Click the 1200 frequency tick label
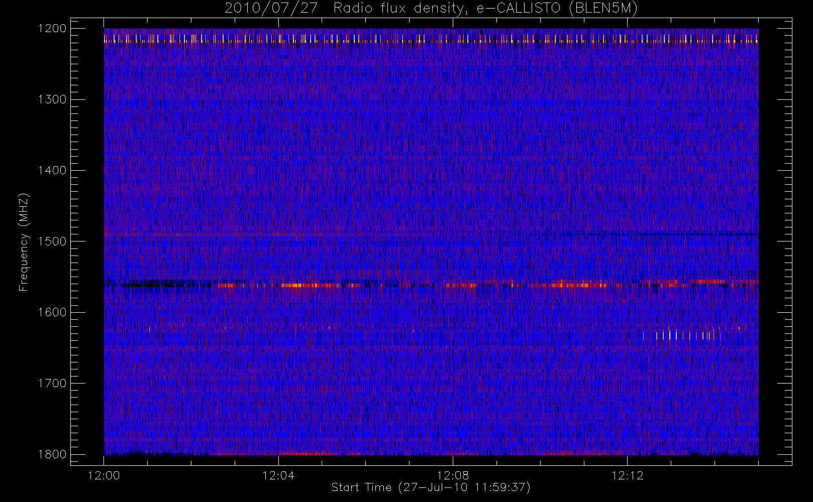Screen dimensions: 813x502 coord(52,29)
